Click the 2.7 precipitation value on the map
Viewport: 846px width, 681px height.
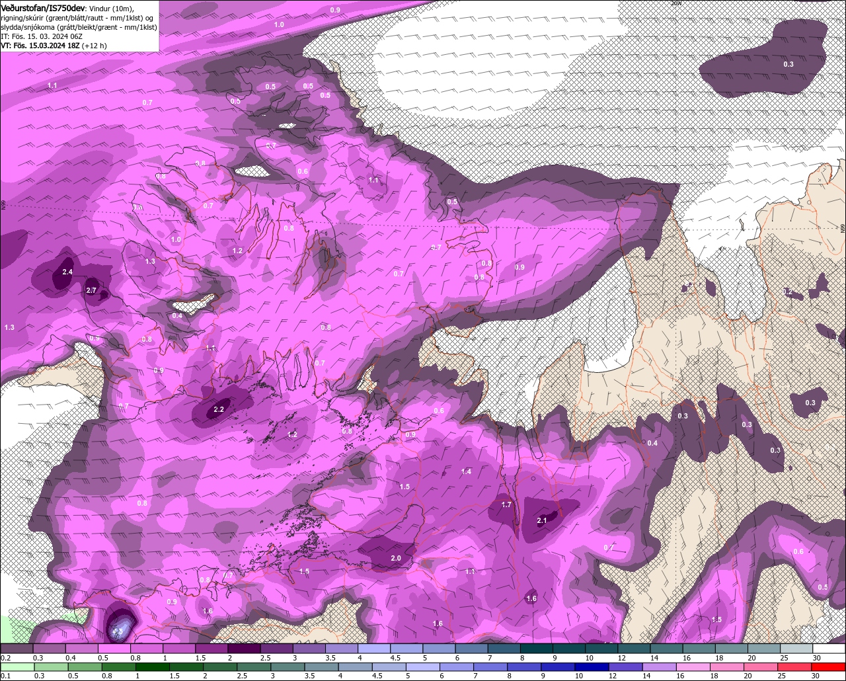tap(91, 290)
